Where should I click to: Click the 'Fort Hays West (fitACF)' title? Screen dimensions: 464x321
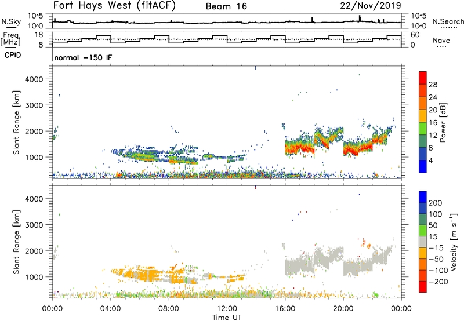114,5
